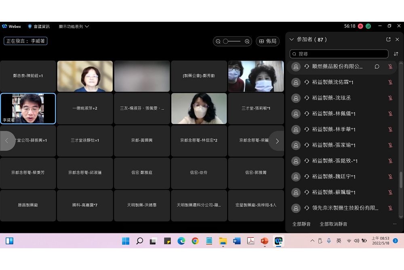
Task: Select the 勝昌製藥廠 tile
Action: [28, 206]
